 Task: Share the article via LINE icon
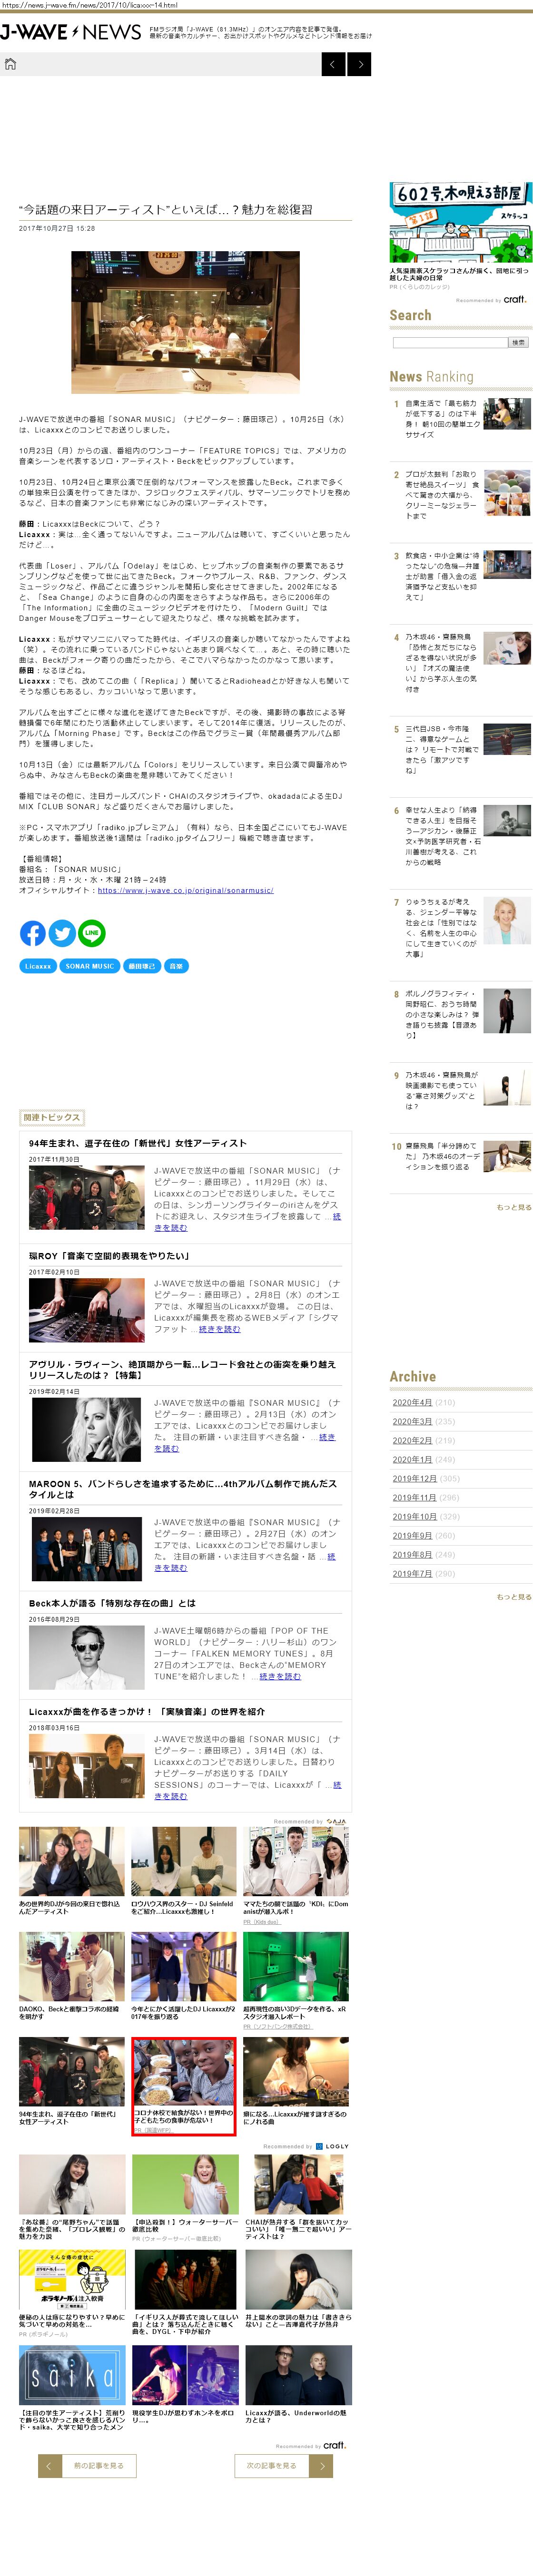[x=92, y=933]
